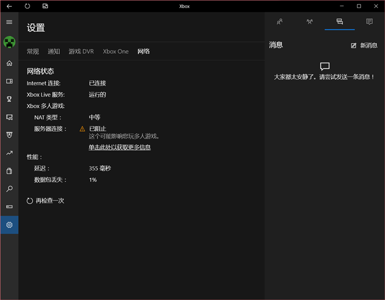Open the Activity alerts panel icon

[x=369, y=22]
